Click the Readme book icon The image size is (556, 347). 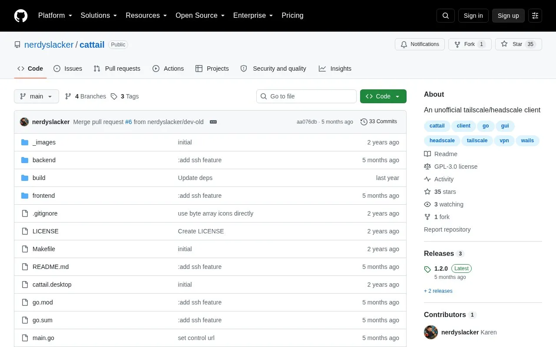click(x=427, y=154)
